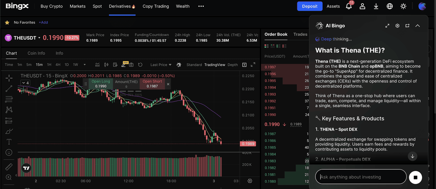Open the Trades tab

point(300,34)
